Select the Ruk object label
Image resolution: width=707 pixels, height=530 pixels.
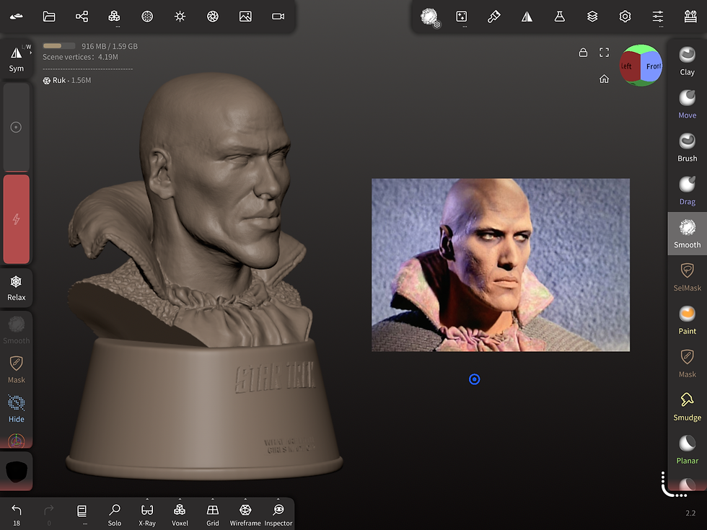click(66, 80)
